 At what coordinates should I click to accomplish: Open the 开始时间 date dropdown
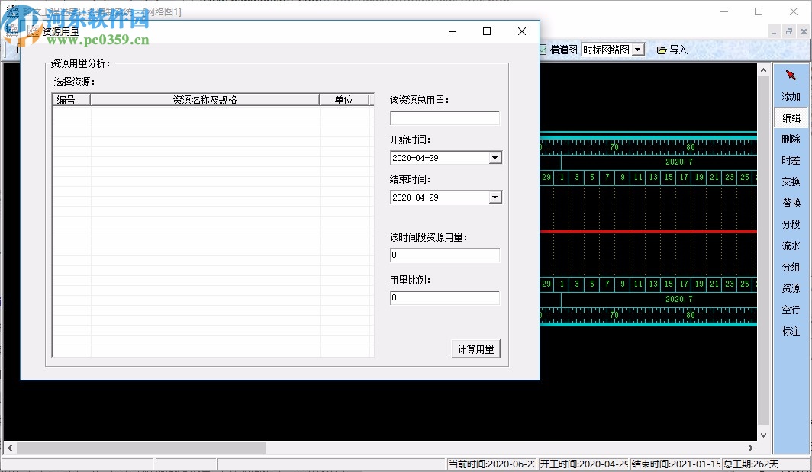495,158
